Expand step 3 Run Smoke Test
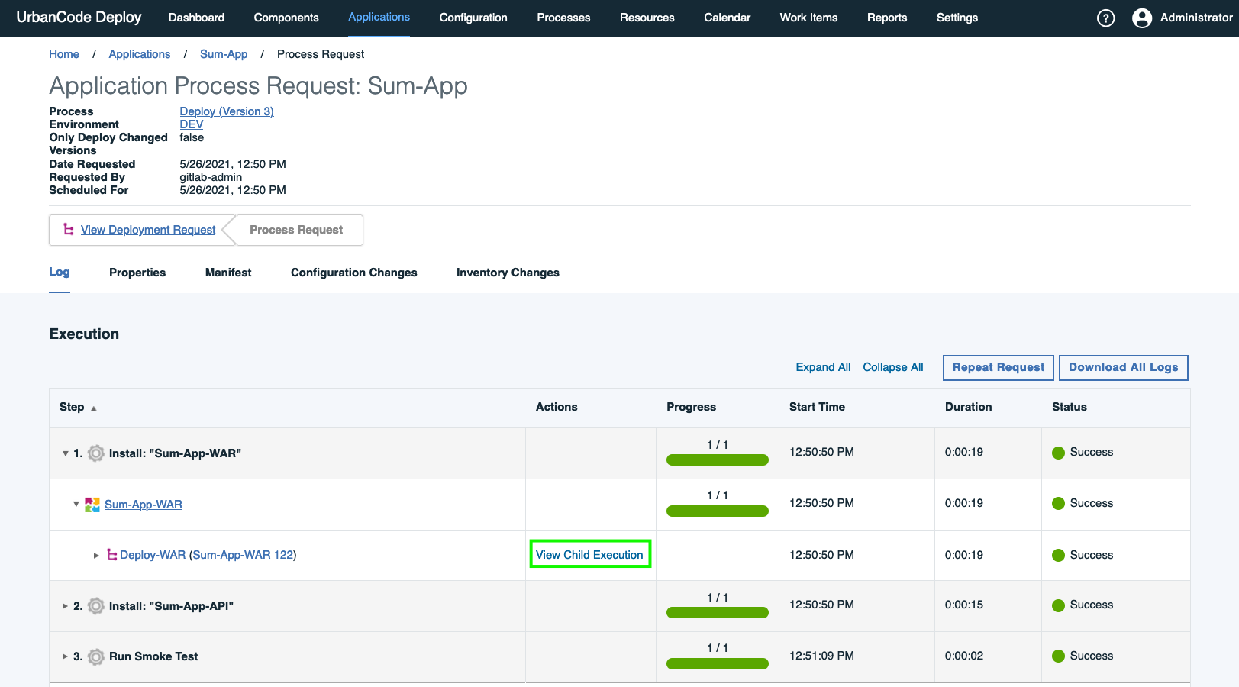 66,656
